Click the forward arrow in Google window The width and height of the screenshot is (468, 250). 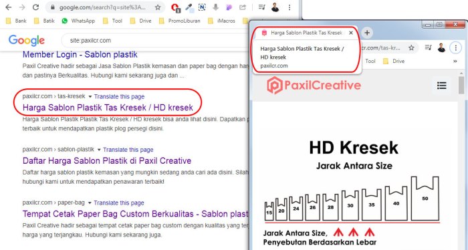click(x=22, y=7)
